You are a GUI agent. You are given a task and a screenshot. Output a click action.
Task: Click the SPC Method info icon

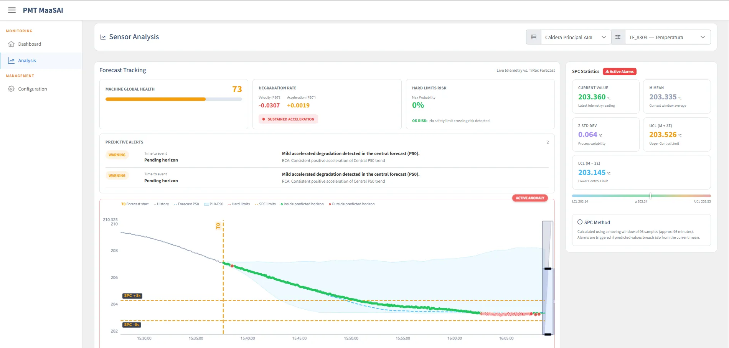580,222
